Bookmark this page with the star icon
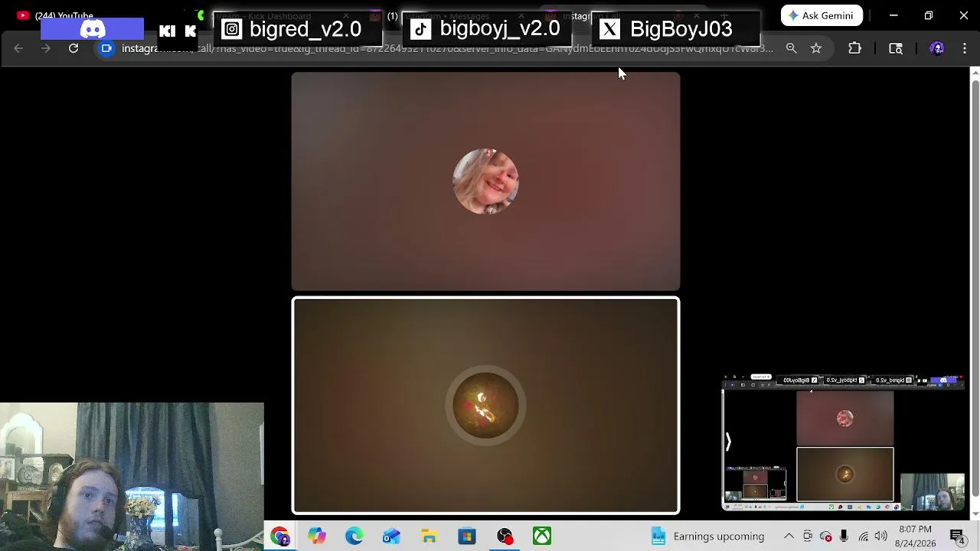 [x=816, y=48]
